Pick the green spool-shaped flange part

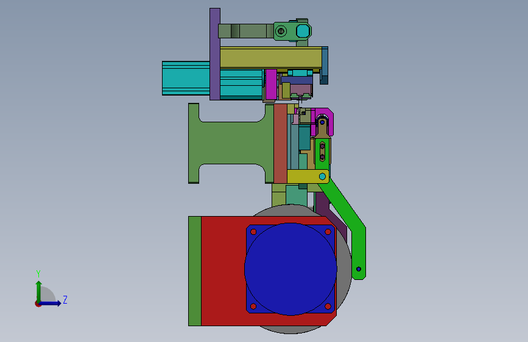click(231, 143)
